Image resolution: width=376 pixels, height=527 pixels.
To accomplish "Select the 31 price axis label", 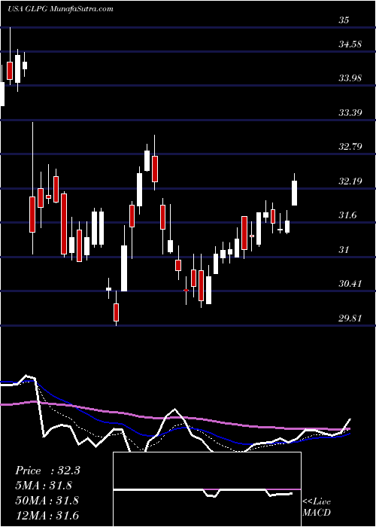I will coord(344,250).
